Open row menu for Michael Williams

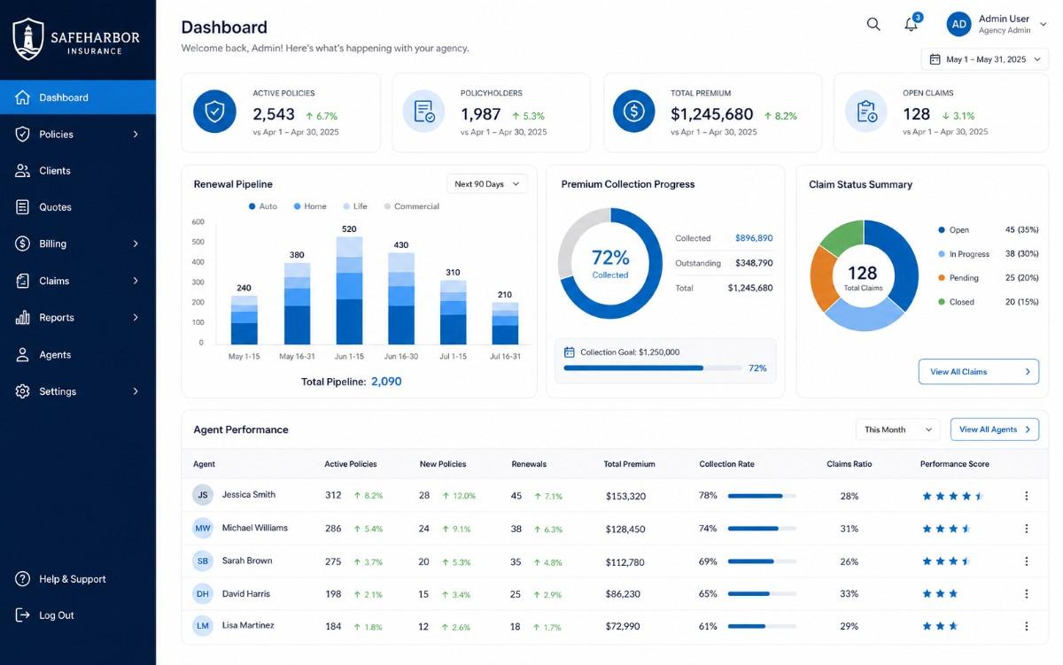click(1027, 529)
